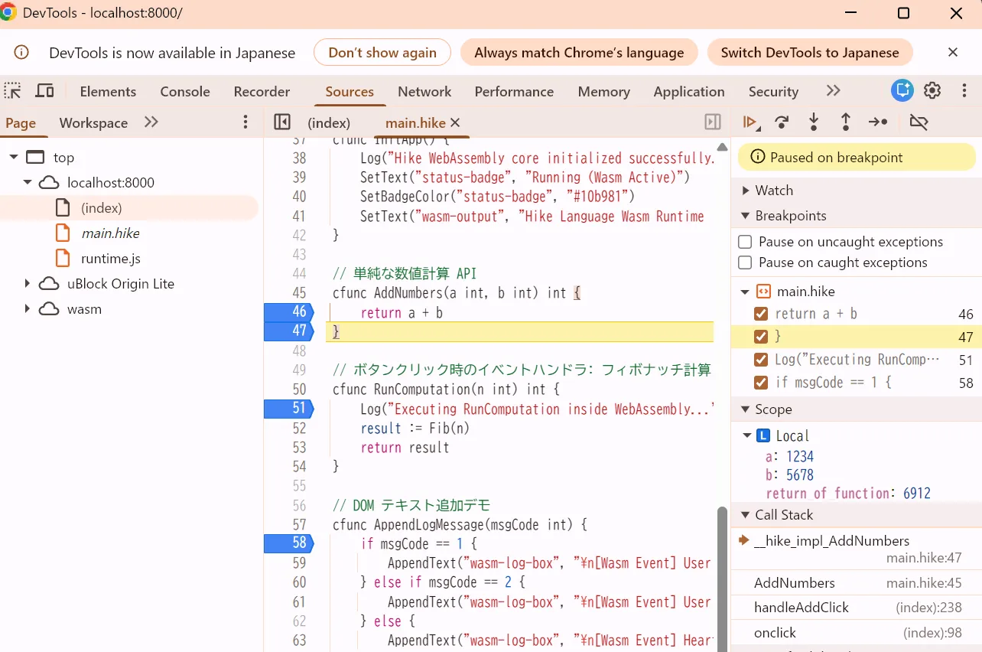Uncheck the 'if msgCode == 1' breakpoint
Viewport: 982px width, 652px height.
(x=761, y=383)
